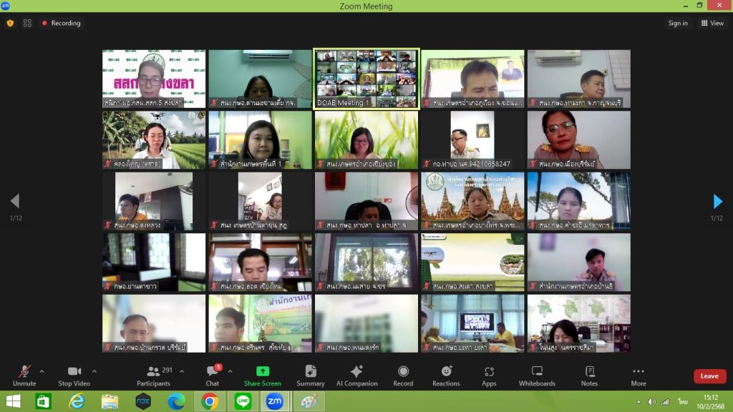Open Whiteboards
733x412 pixels.
pos(537,376)
